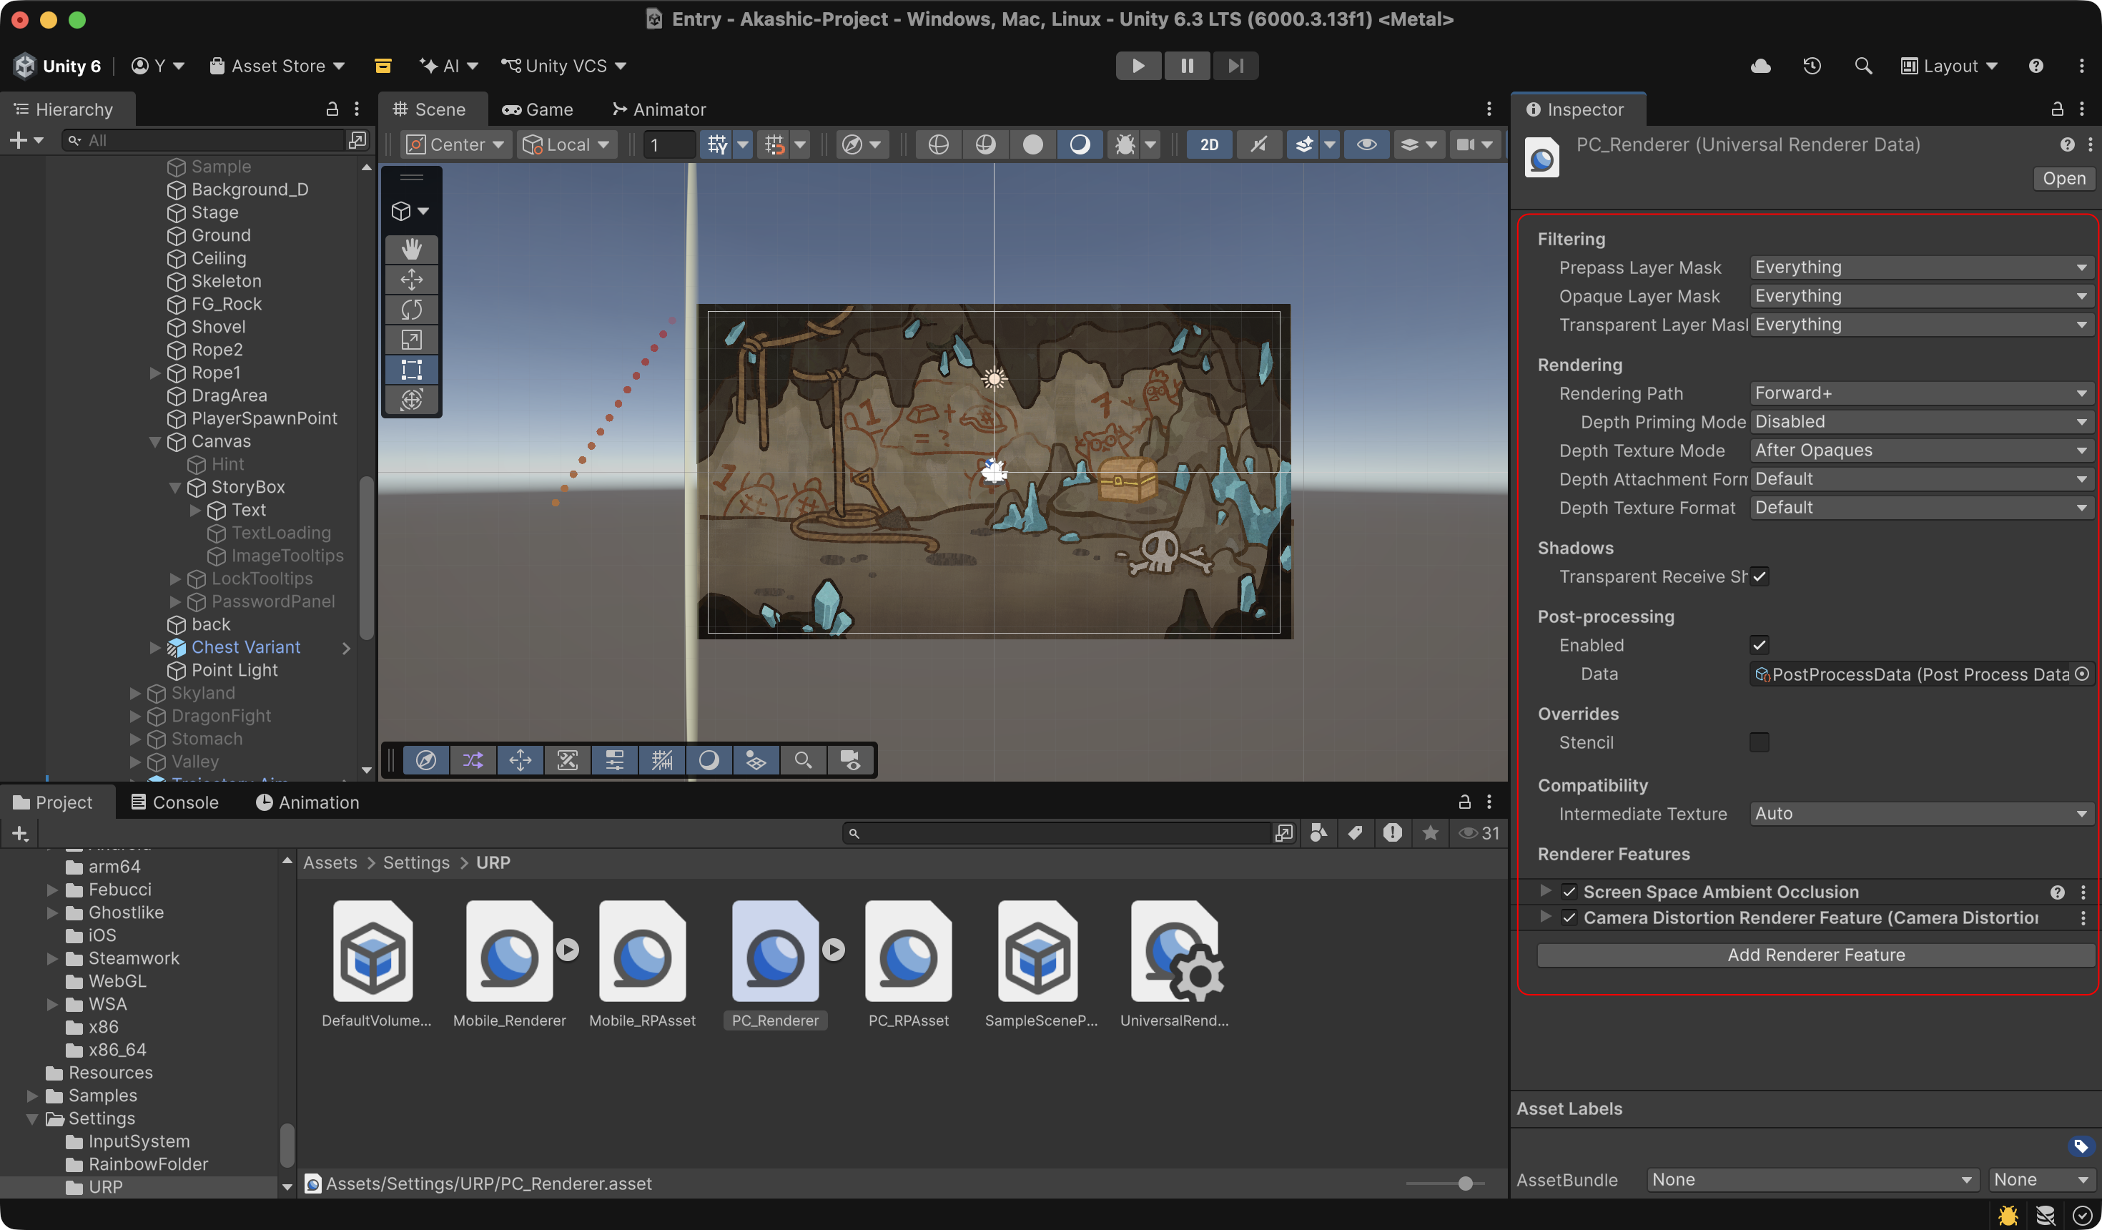Screen dimensions: 2102x1230
Task: Click the Hierarchy search field
Action: click(203, 140)
